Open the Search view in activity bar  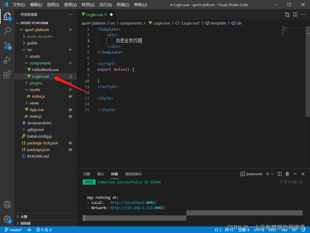(7, 31)
